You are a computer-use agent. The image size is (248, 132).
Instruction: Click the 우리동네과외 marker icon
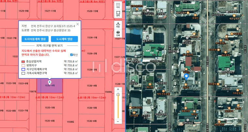(x=161, y=111)
